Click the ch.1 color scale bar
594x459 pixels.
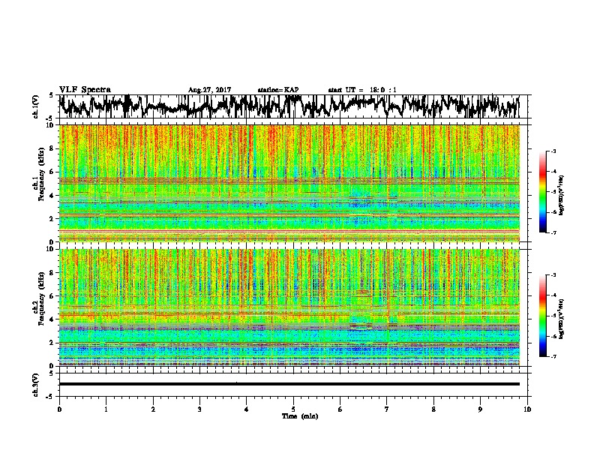(x=542, y=192)
